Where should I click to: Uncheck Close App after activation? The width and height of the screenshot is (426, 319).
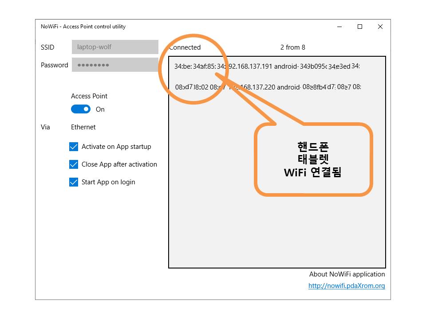74,164
